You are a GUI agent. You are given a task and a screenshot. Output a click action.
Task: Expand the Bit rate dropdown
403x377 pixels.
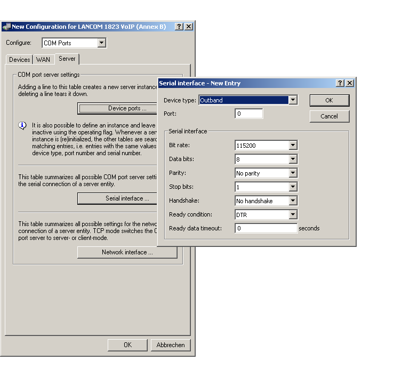pos(293,146)
